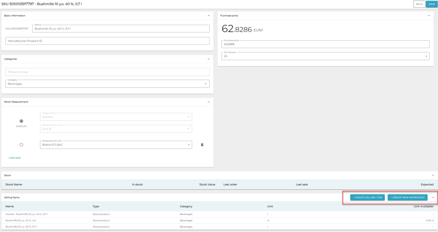Collapse the Purchase price panel

tap(429, 16)
